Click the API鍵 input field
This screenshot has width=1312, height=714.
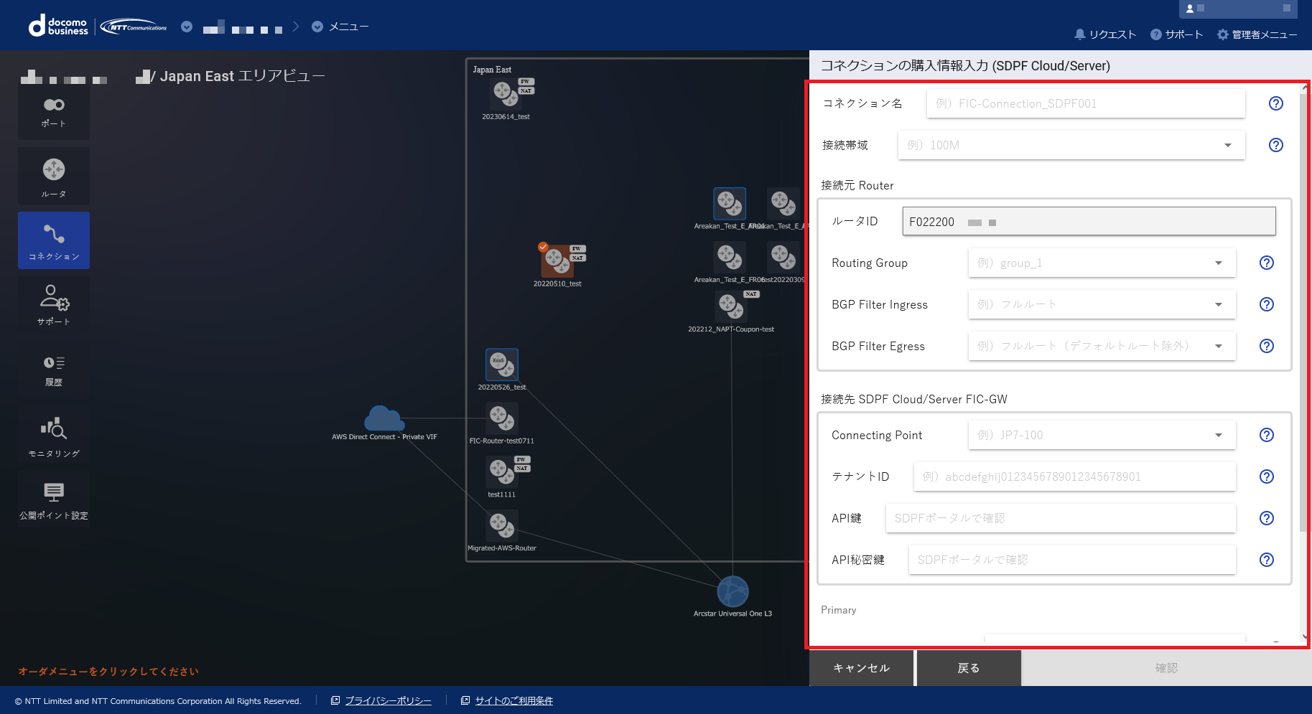pyautogui.click(x=1061, y=518)
